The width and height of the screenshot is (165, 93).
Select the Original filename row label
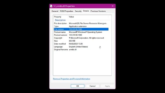pyautogui.click(x=61, y=50)
